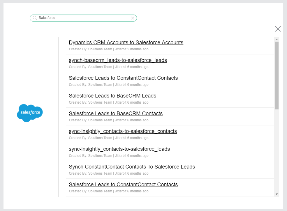Choose Salesforce Leads to BaseCRM Contacts

pyautogui.click(x=116, y=114)
